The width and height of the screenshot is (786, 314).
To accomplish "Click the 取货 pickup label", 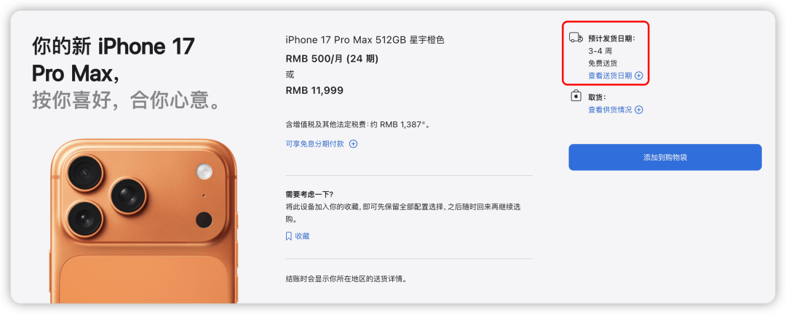I will coord(597,97).
